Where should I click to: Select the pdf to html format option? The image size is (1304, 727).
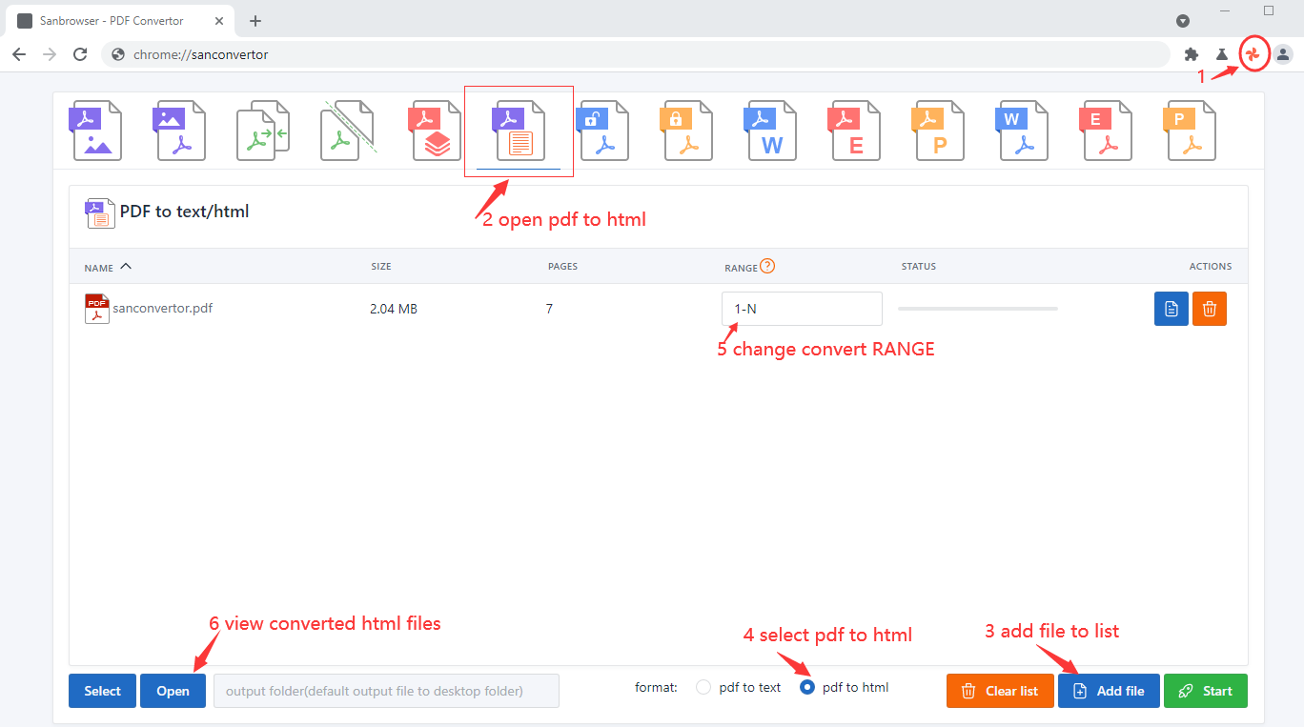tap(807, 686)
